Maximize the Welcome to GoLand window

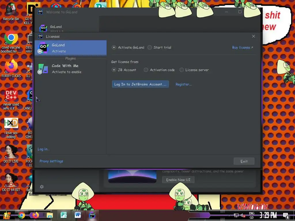click(240, 12)
